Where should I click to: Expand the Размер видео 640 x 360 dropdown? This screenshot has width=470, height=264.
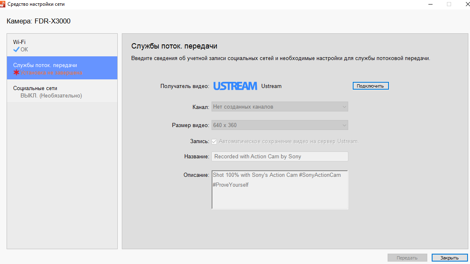pyautogui.click(x=280, y=125)
